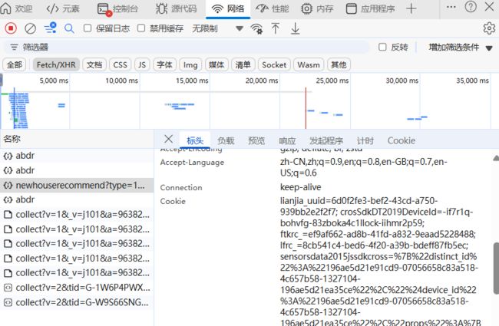Filter requests by 清单
499x326 pixels.
point(243,65)
